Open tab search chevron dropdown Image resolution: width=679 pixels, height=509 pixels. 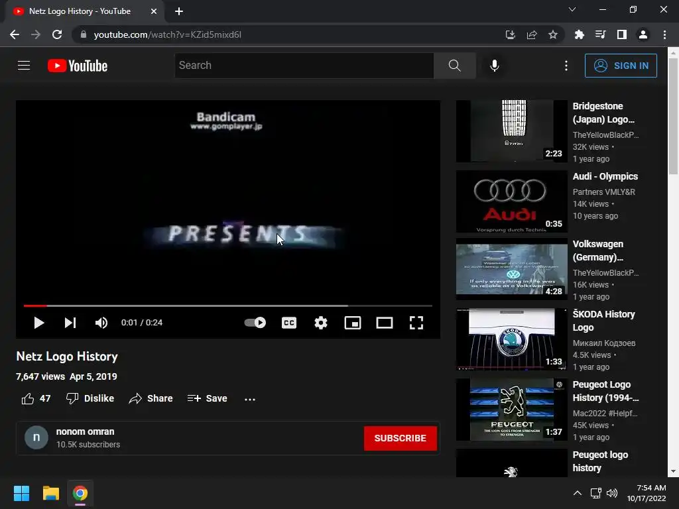(572, 9)
